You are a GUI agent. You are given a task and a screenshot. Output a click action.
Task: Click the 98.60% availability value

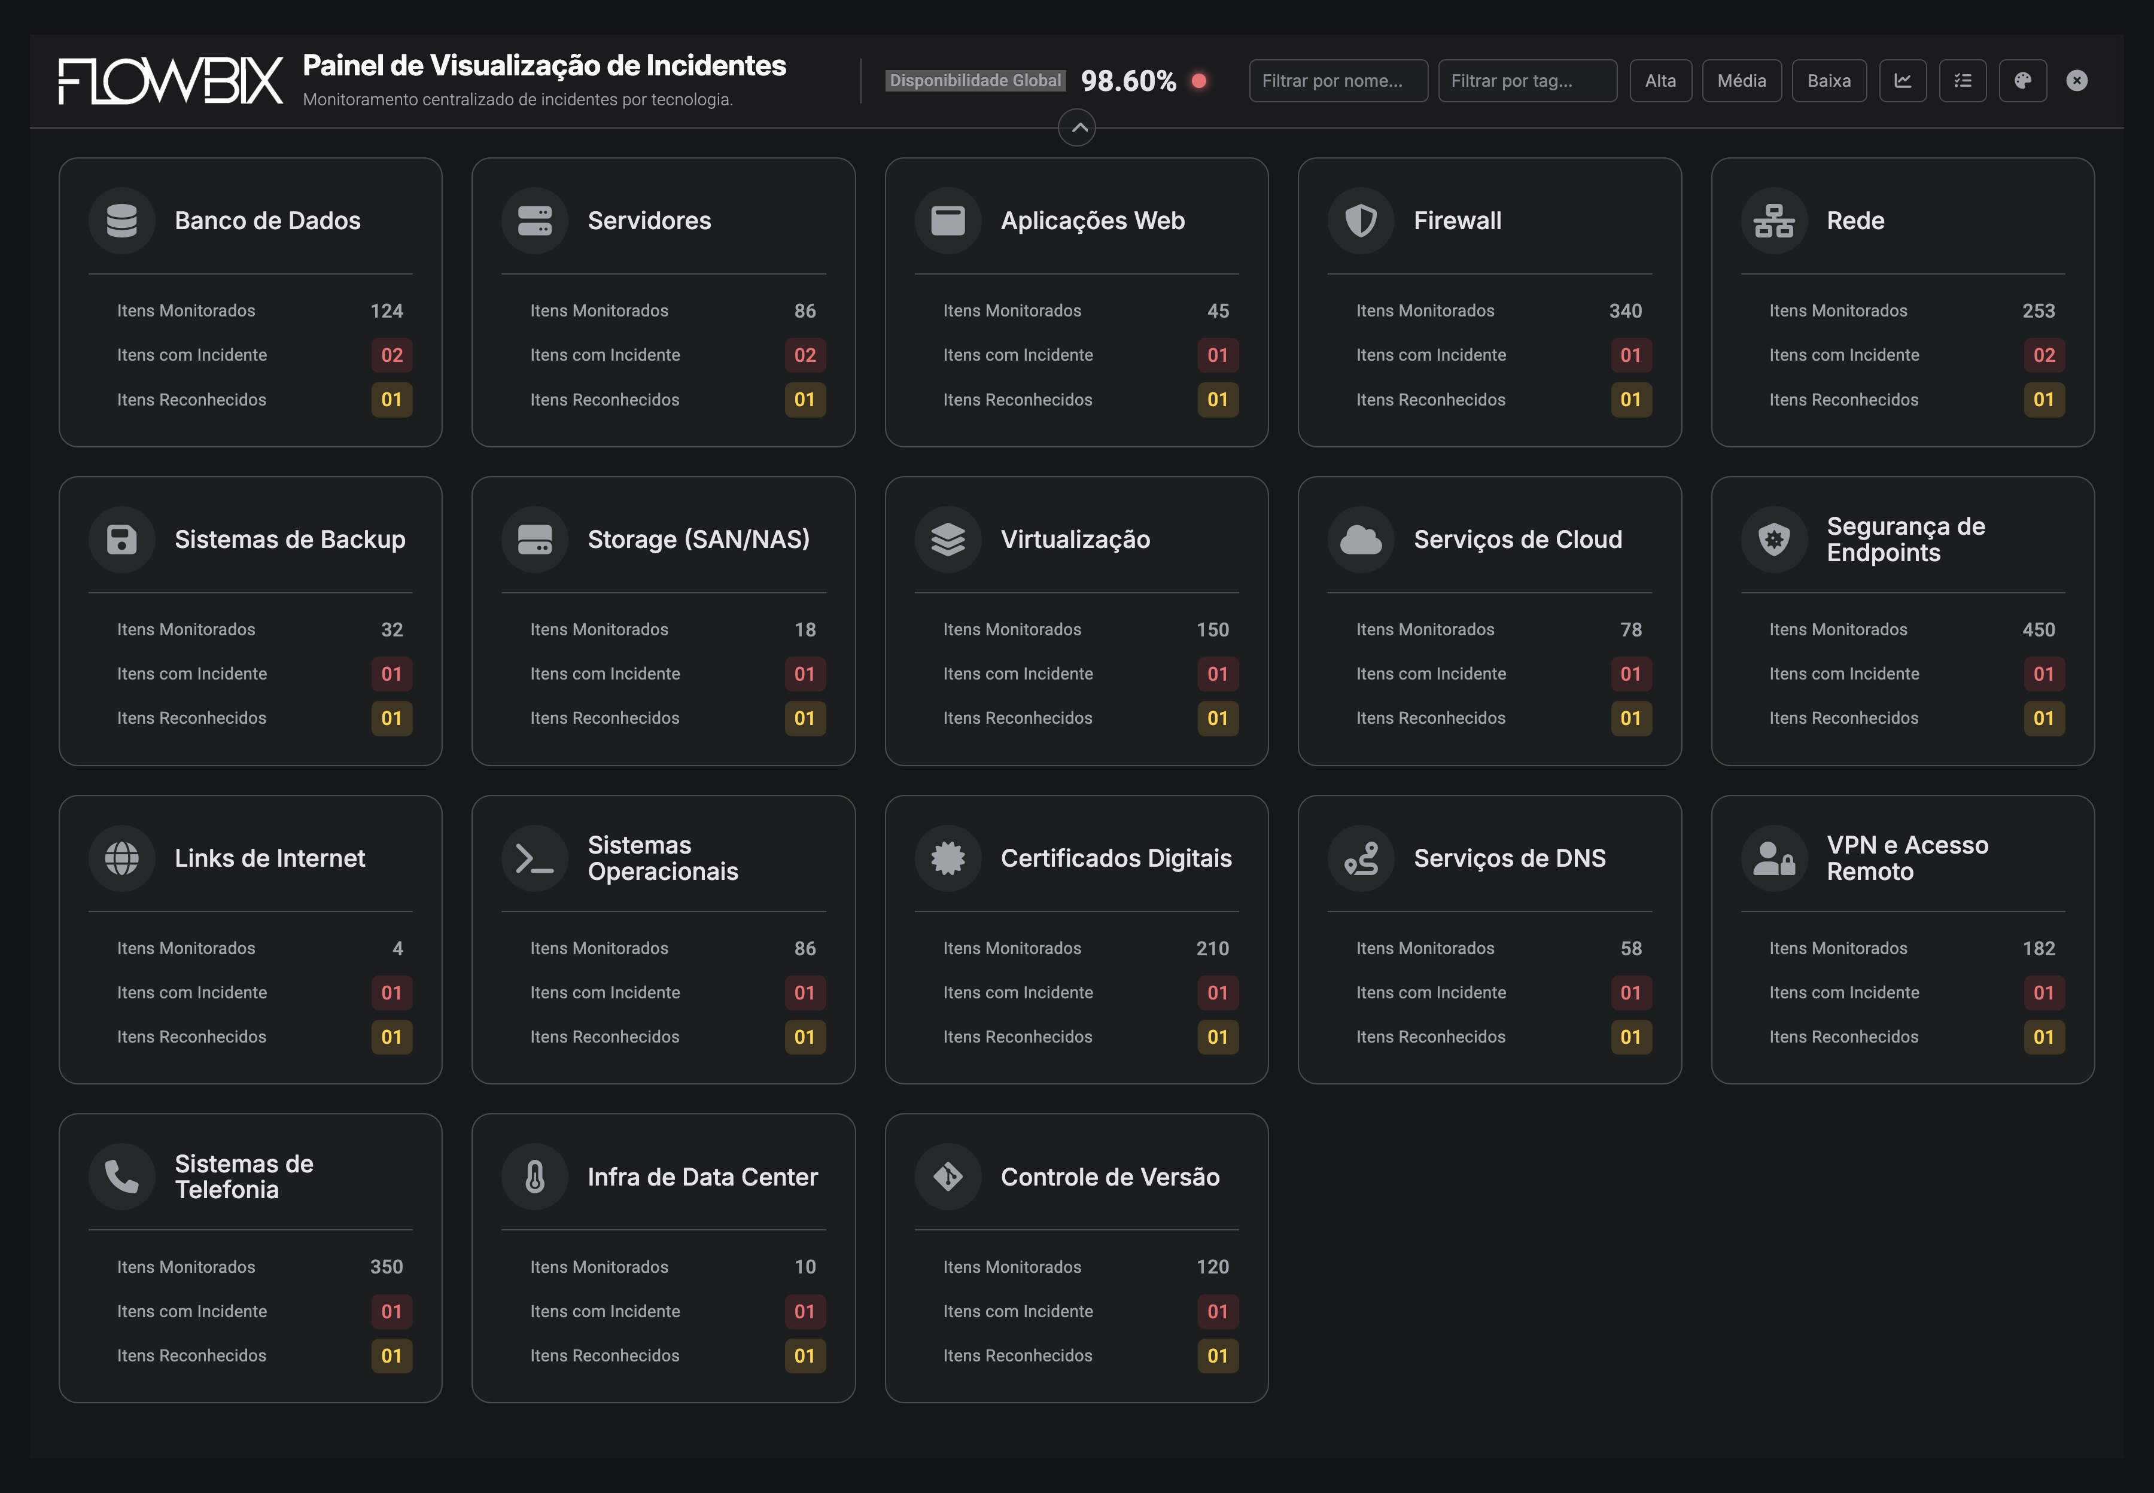(x=1128, y=81)
